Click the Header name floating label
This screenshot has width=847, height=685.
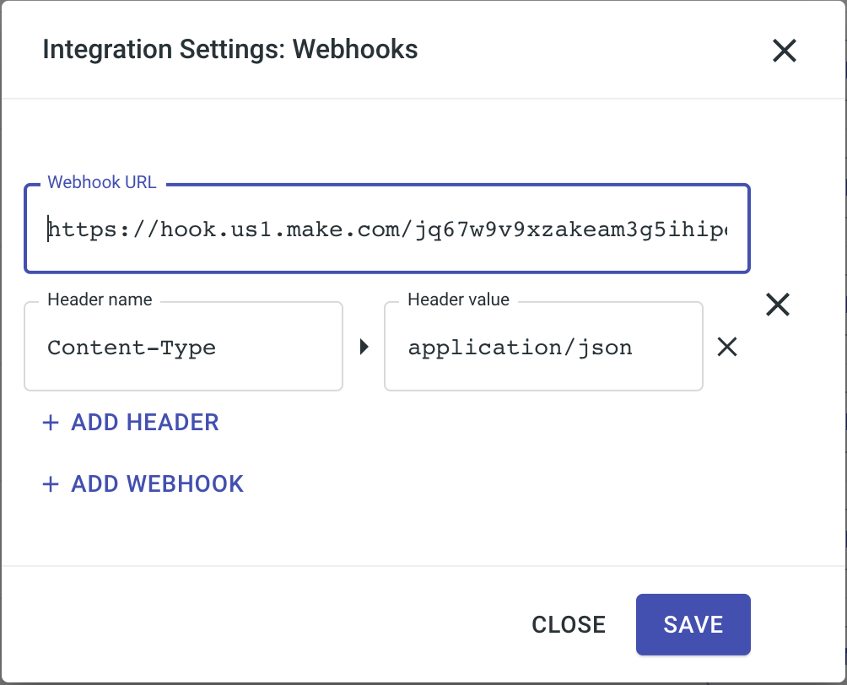[x=100, y=299]
